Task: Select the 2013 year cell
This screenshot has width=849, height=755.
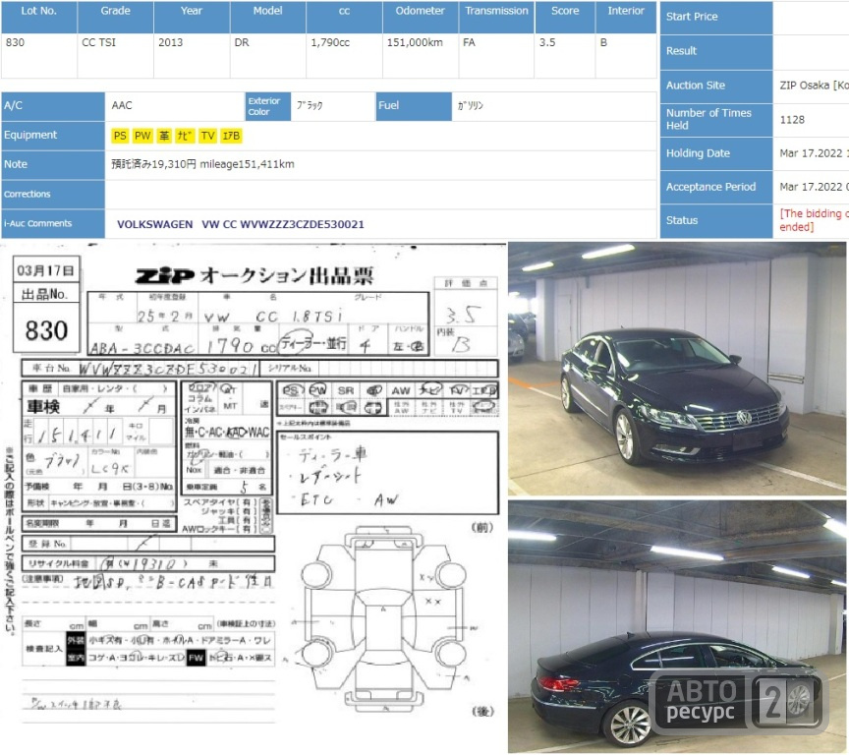Action: 192,56
